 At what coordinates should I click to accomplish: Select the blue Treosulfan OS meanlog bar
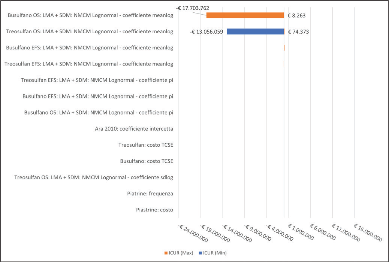[x=255, y=31]
